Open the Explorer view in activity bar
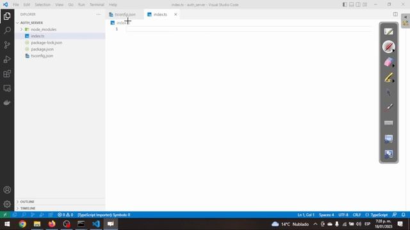The width and height of the screenshot is (410, 230). pos(7,16)
